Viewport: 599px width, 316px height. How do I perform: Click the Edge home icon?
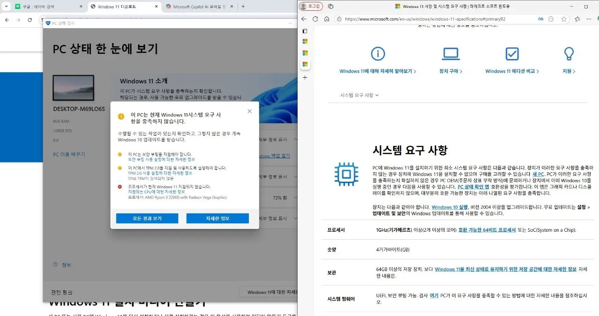[327, 19]
